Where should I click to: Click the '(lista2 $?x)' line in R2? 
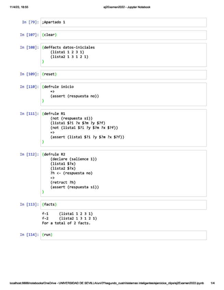pos(63,168)
